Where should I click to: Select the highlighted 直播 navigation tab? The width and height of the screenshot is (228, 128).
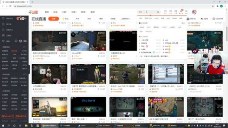[55, 12]
